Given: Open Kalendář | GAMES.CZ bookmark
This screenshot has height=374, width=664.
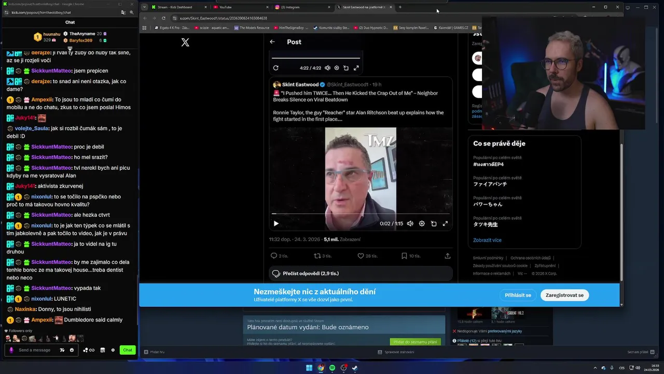Looking at the screenshot, I should point(451,28).
